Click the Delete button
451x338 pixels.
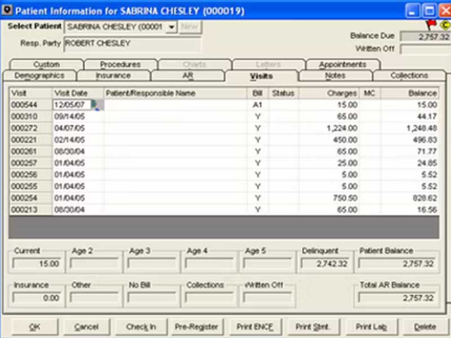tap(425, 327)
